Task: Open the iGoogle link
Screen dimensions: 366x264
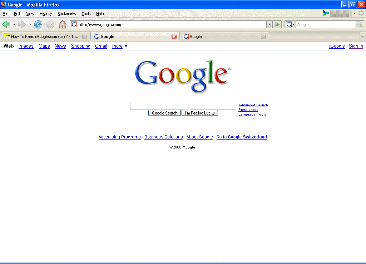Action: click(337, 46)
